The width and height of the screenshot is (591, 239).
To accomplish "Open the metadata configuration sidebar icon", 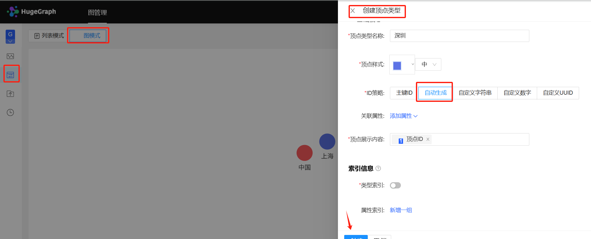I will 10,75.
